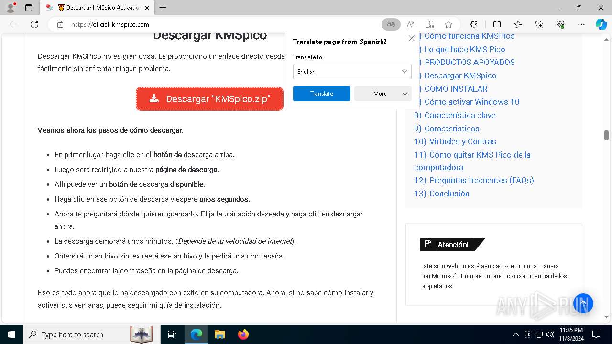Viewport: 612px width, 344px height.
Task: Click the page vertical scrollbar thumb
Action: click(x=606, y=135)
